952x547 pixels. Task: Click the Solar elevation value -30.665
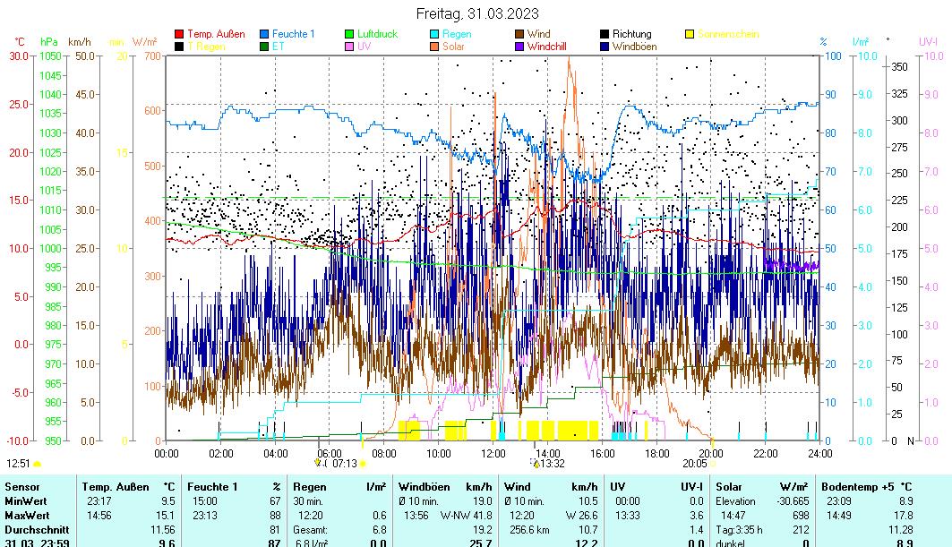click(x=793, y=501)
